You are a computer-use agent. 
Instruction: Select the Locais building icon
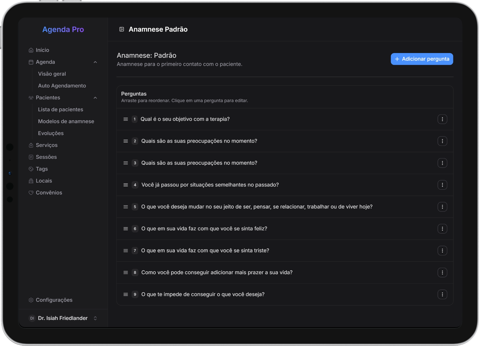coord(31,181)
